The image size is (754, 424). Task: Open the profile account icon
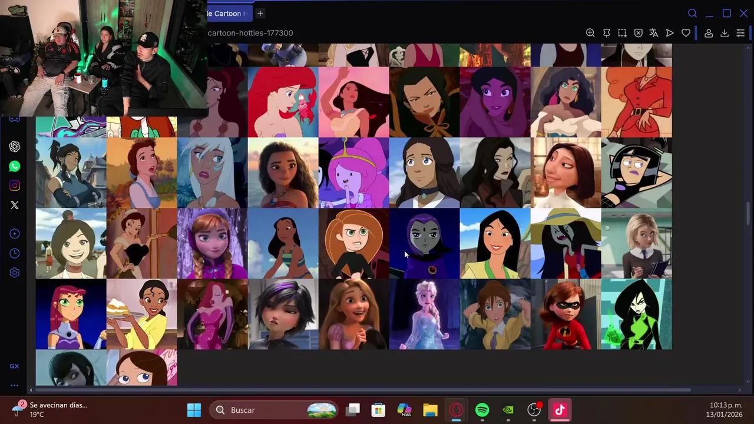[x=709, y=33]
